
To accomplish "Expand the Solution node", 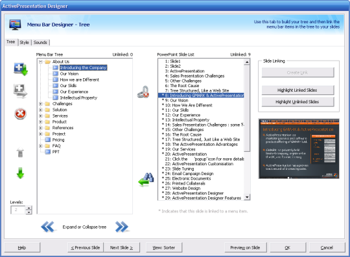I will pyautogui.click(x=41, y=110).
